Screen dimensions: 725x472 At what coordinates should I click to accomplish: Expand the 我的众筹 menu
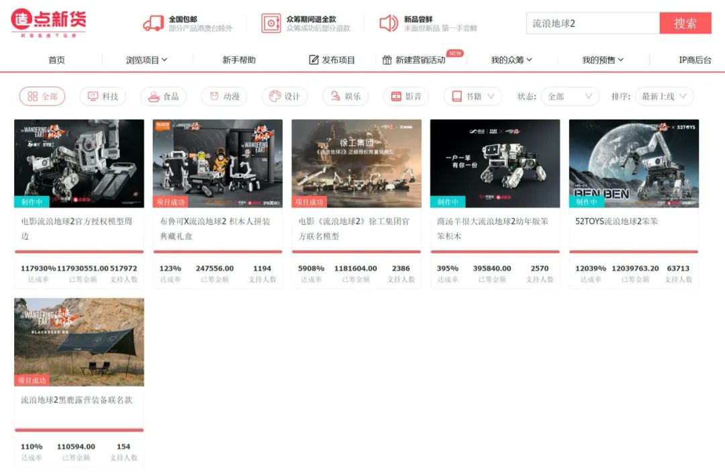pos(512,60)
